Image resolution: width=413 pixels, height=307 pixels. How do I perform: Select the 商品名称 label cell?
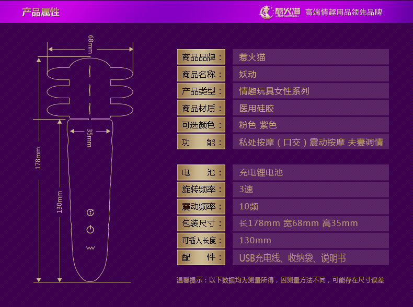point(201,74)
